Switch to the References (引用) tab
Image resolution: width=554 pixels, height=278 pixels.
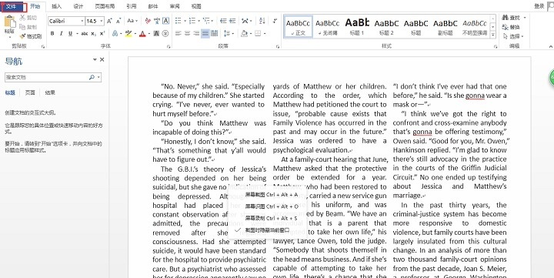(132, 6)
